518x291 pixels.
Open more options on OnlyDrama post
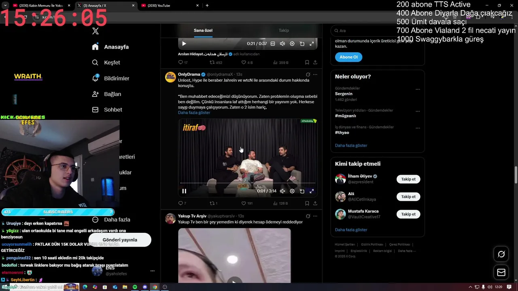315,74
